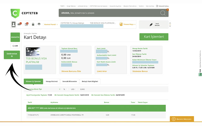This screenshot has height=126, width=202.
Task: Click the tree icon in toolbar
Action: (39, 24)
